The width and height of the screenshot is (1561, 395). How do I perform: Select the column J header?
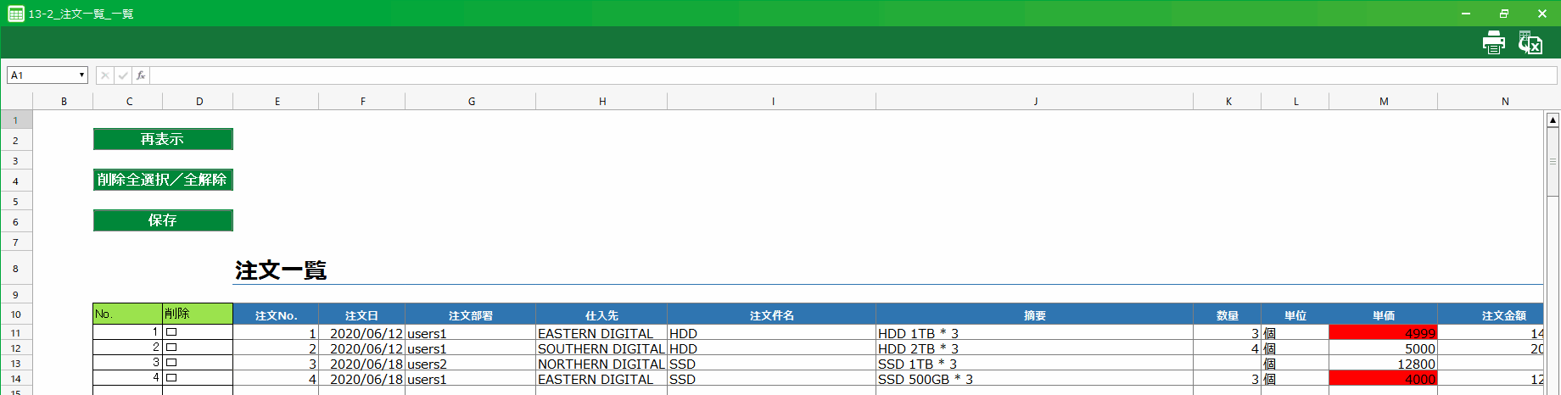tap(1034, 102)
